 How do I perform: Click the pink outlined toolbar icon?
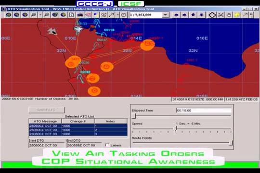click(x=88, y=15)
